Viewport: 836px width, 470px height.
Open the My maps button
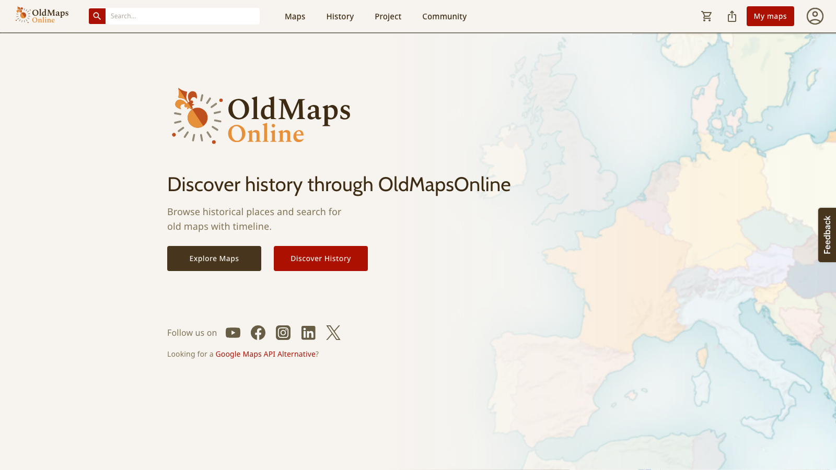tap(770, 16)
